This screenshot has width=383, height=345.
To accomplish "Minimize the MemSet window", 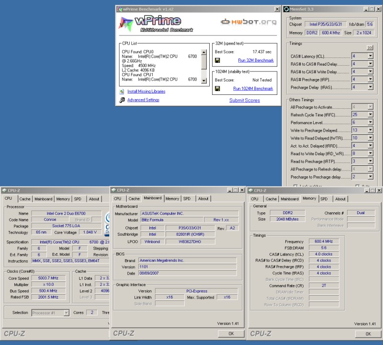I will [x=366, y=9].
